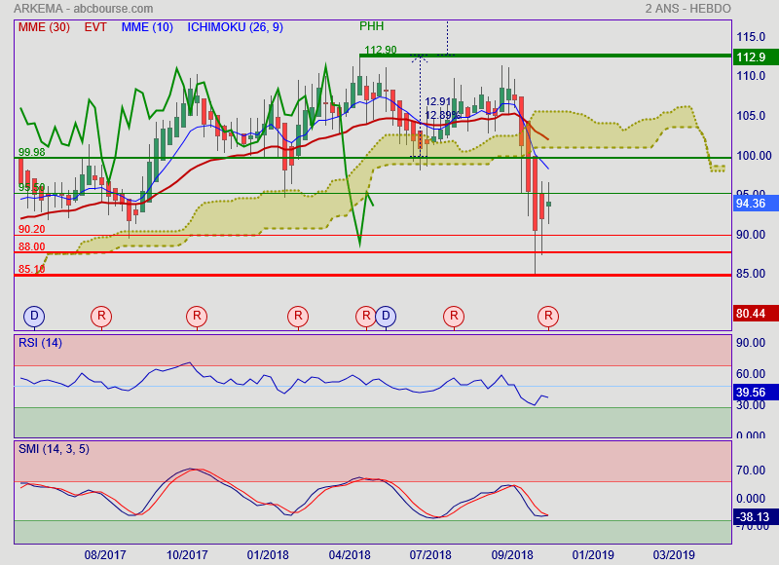Click the 2 ANS - HEBDO period label
This screenshot has width=779, height=565.
[687, 9]
